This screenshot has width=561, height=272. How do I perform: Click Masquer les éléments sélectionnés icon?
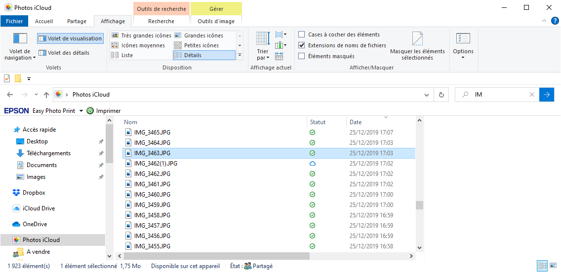click(x=417, y=38)
